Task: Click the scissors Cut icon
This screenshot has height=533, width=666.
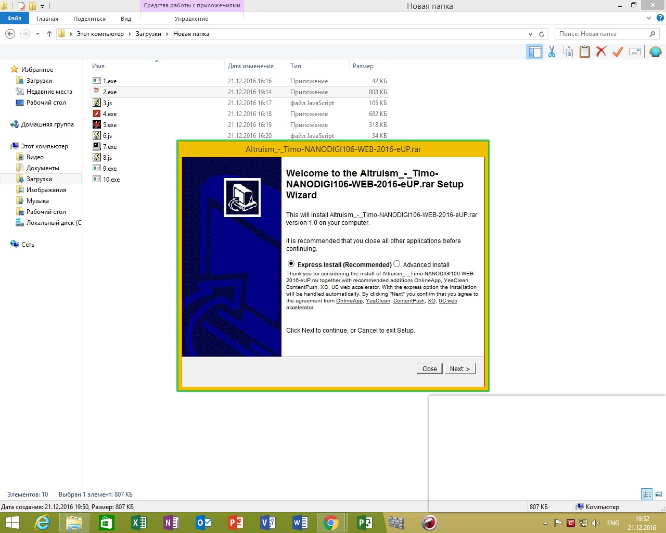Action: [552, 52]
